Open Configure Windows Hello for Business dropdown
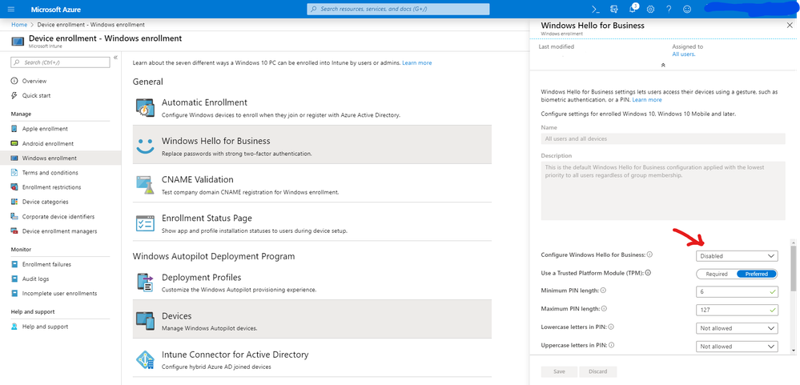 [x=737, y=256]
